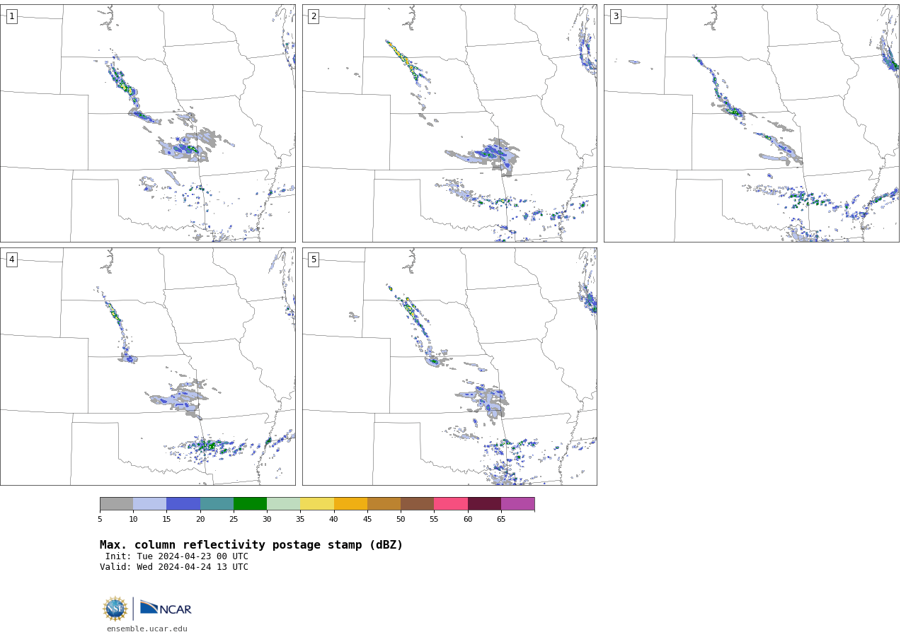Click the colorbar tick label 5
The image size is (906, 637).
pyautogui.click(x=100, y=519)
